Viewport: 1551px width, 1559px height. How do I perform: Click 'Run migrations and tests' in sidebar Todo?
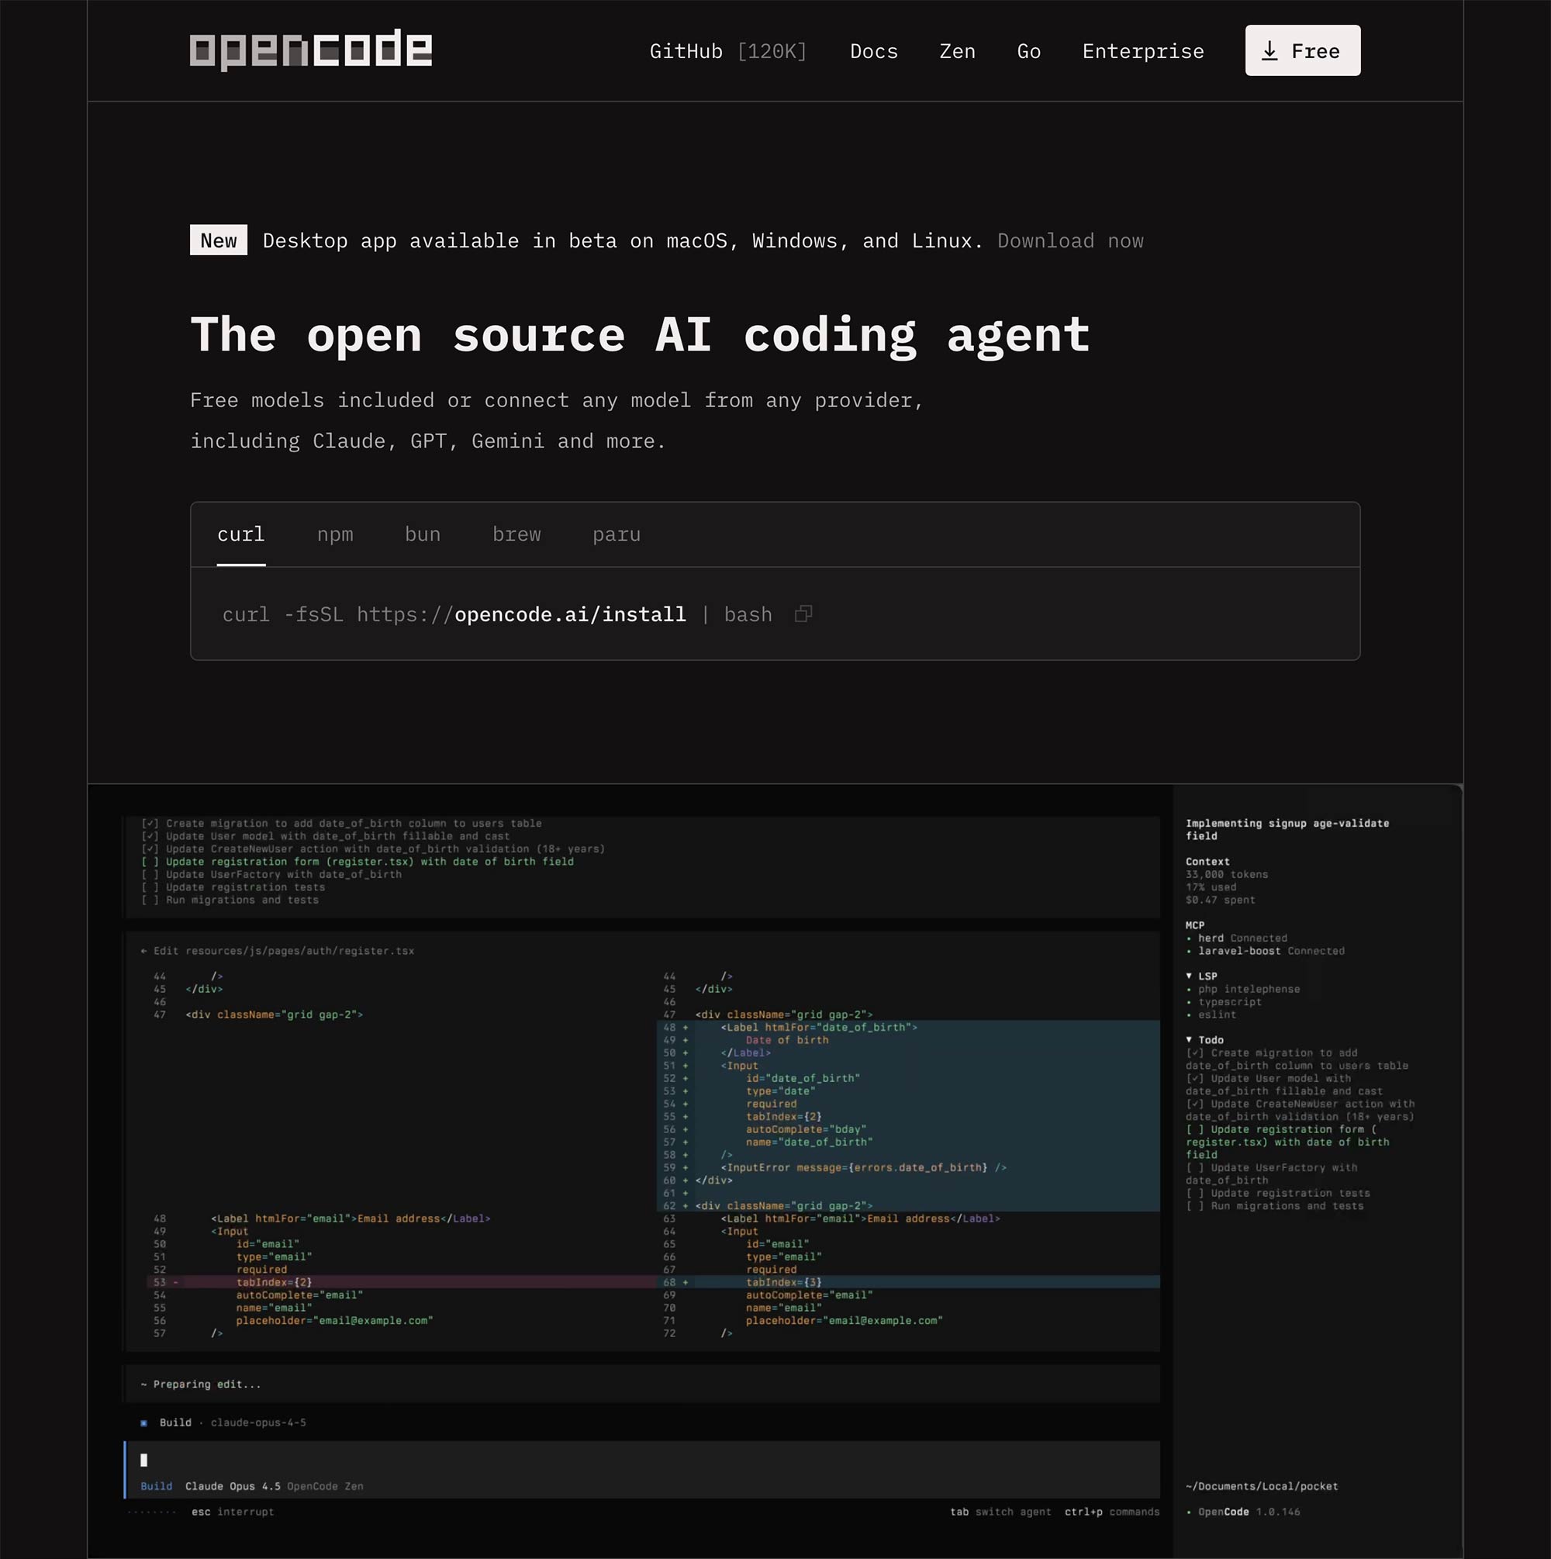point(1274,1205)
